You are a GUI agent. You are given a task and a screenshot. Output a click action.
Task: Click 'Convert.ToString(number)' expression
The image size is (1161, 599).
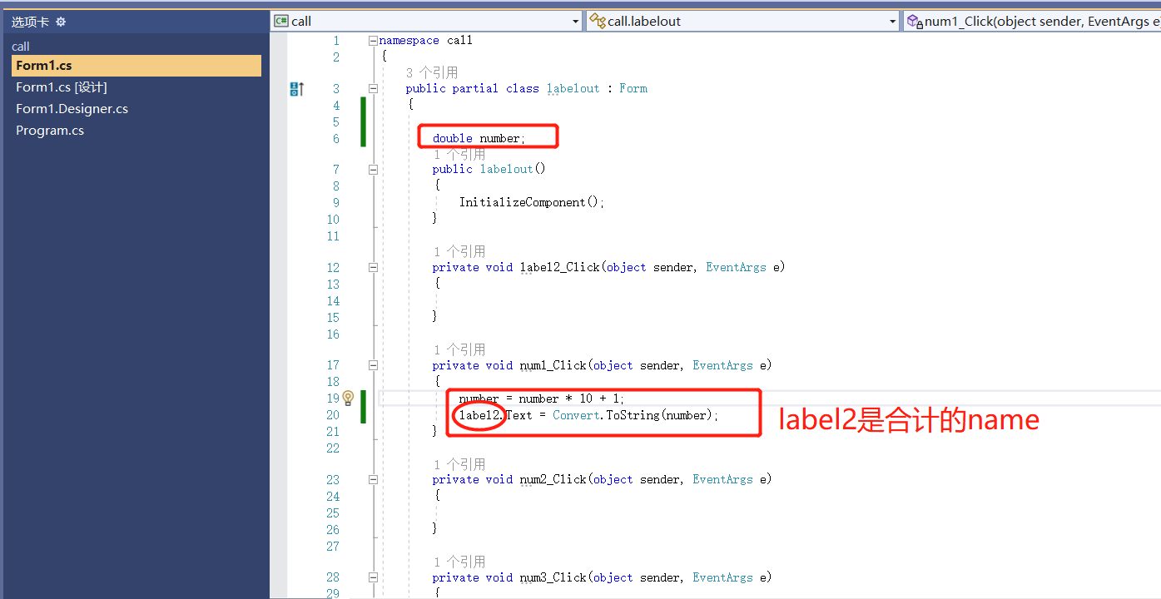point(633,415)
